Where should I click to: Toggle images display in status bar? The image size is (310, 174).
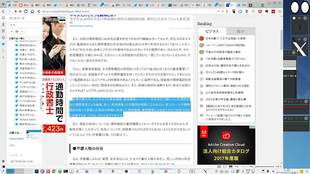(x=230, y=167)
